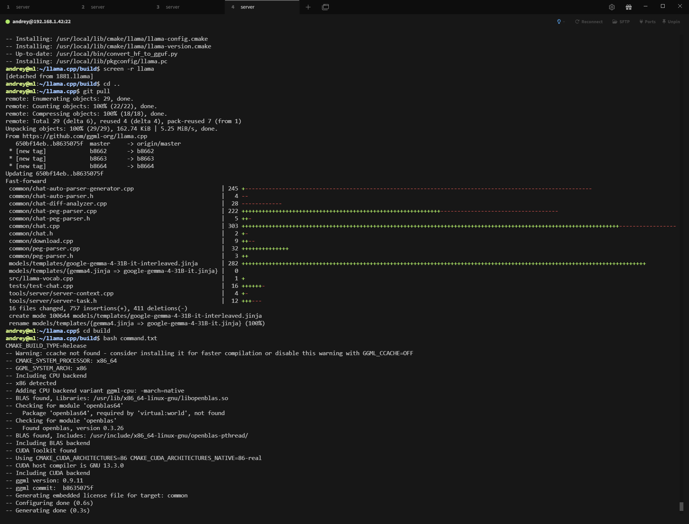Click the blue lightbulb icon
689x524 pixels.
[x=559, y=22]
